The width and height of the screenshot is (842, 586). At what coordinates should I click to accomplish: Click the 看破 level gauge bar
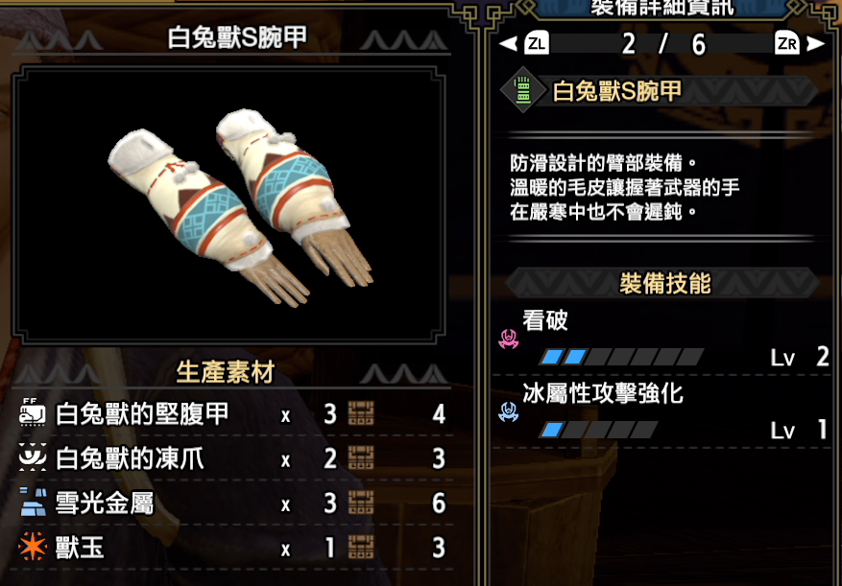click(621, 357)
